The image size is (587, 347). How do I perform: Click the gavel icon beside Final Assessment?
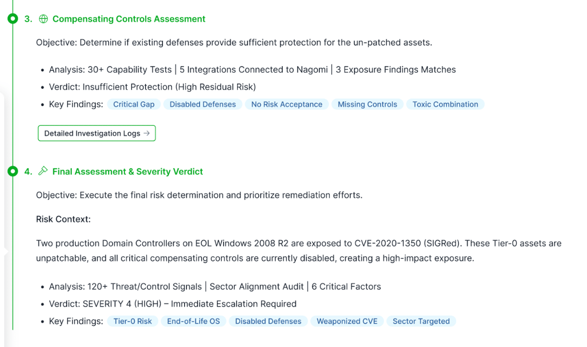point(43,171)
